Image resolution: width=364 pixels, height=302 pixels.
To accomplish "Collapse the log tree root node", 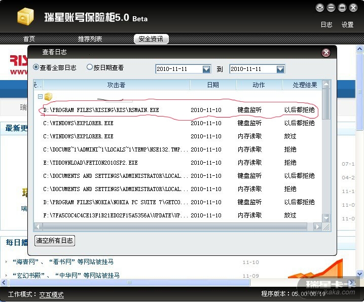I will click(40, 96).
